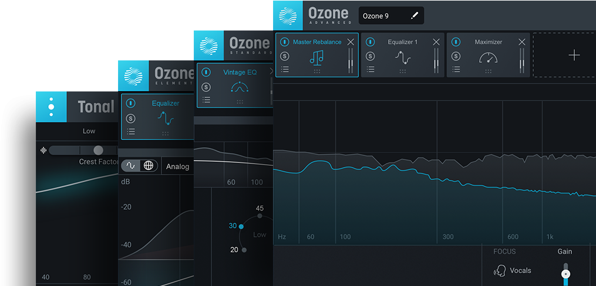Click the Master Rebalance drag handle dots
This screenshot has width=596, height=286.
coord(316,71)
